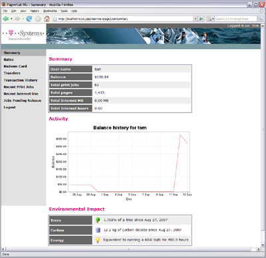The width and height of the screenshot is (266, 258).
Task: Open the home page icon
Action: point(47,19)
